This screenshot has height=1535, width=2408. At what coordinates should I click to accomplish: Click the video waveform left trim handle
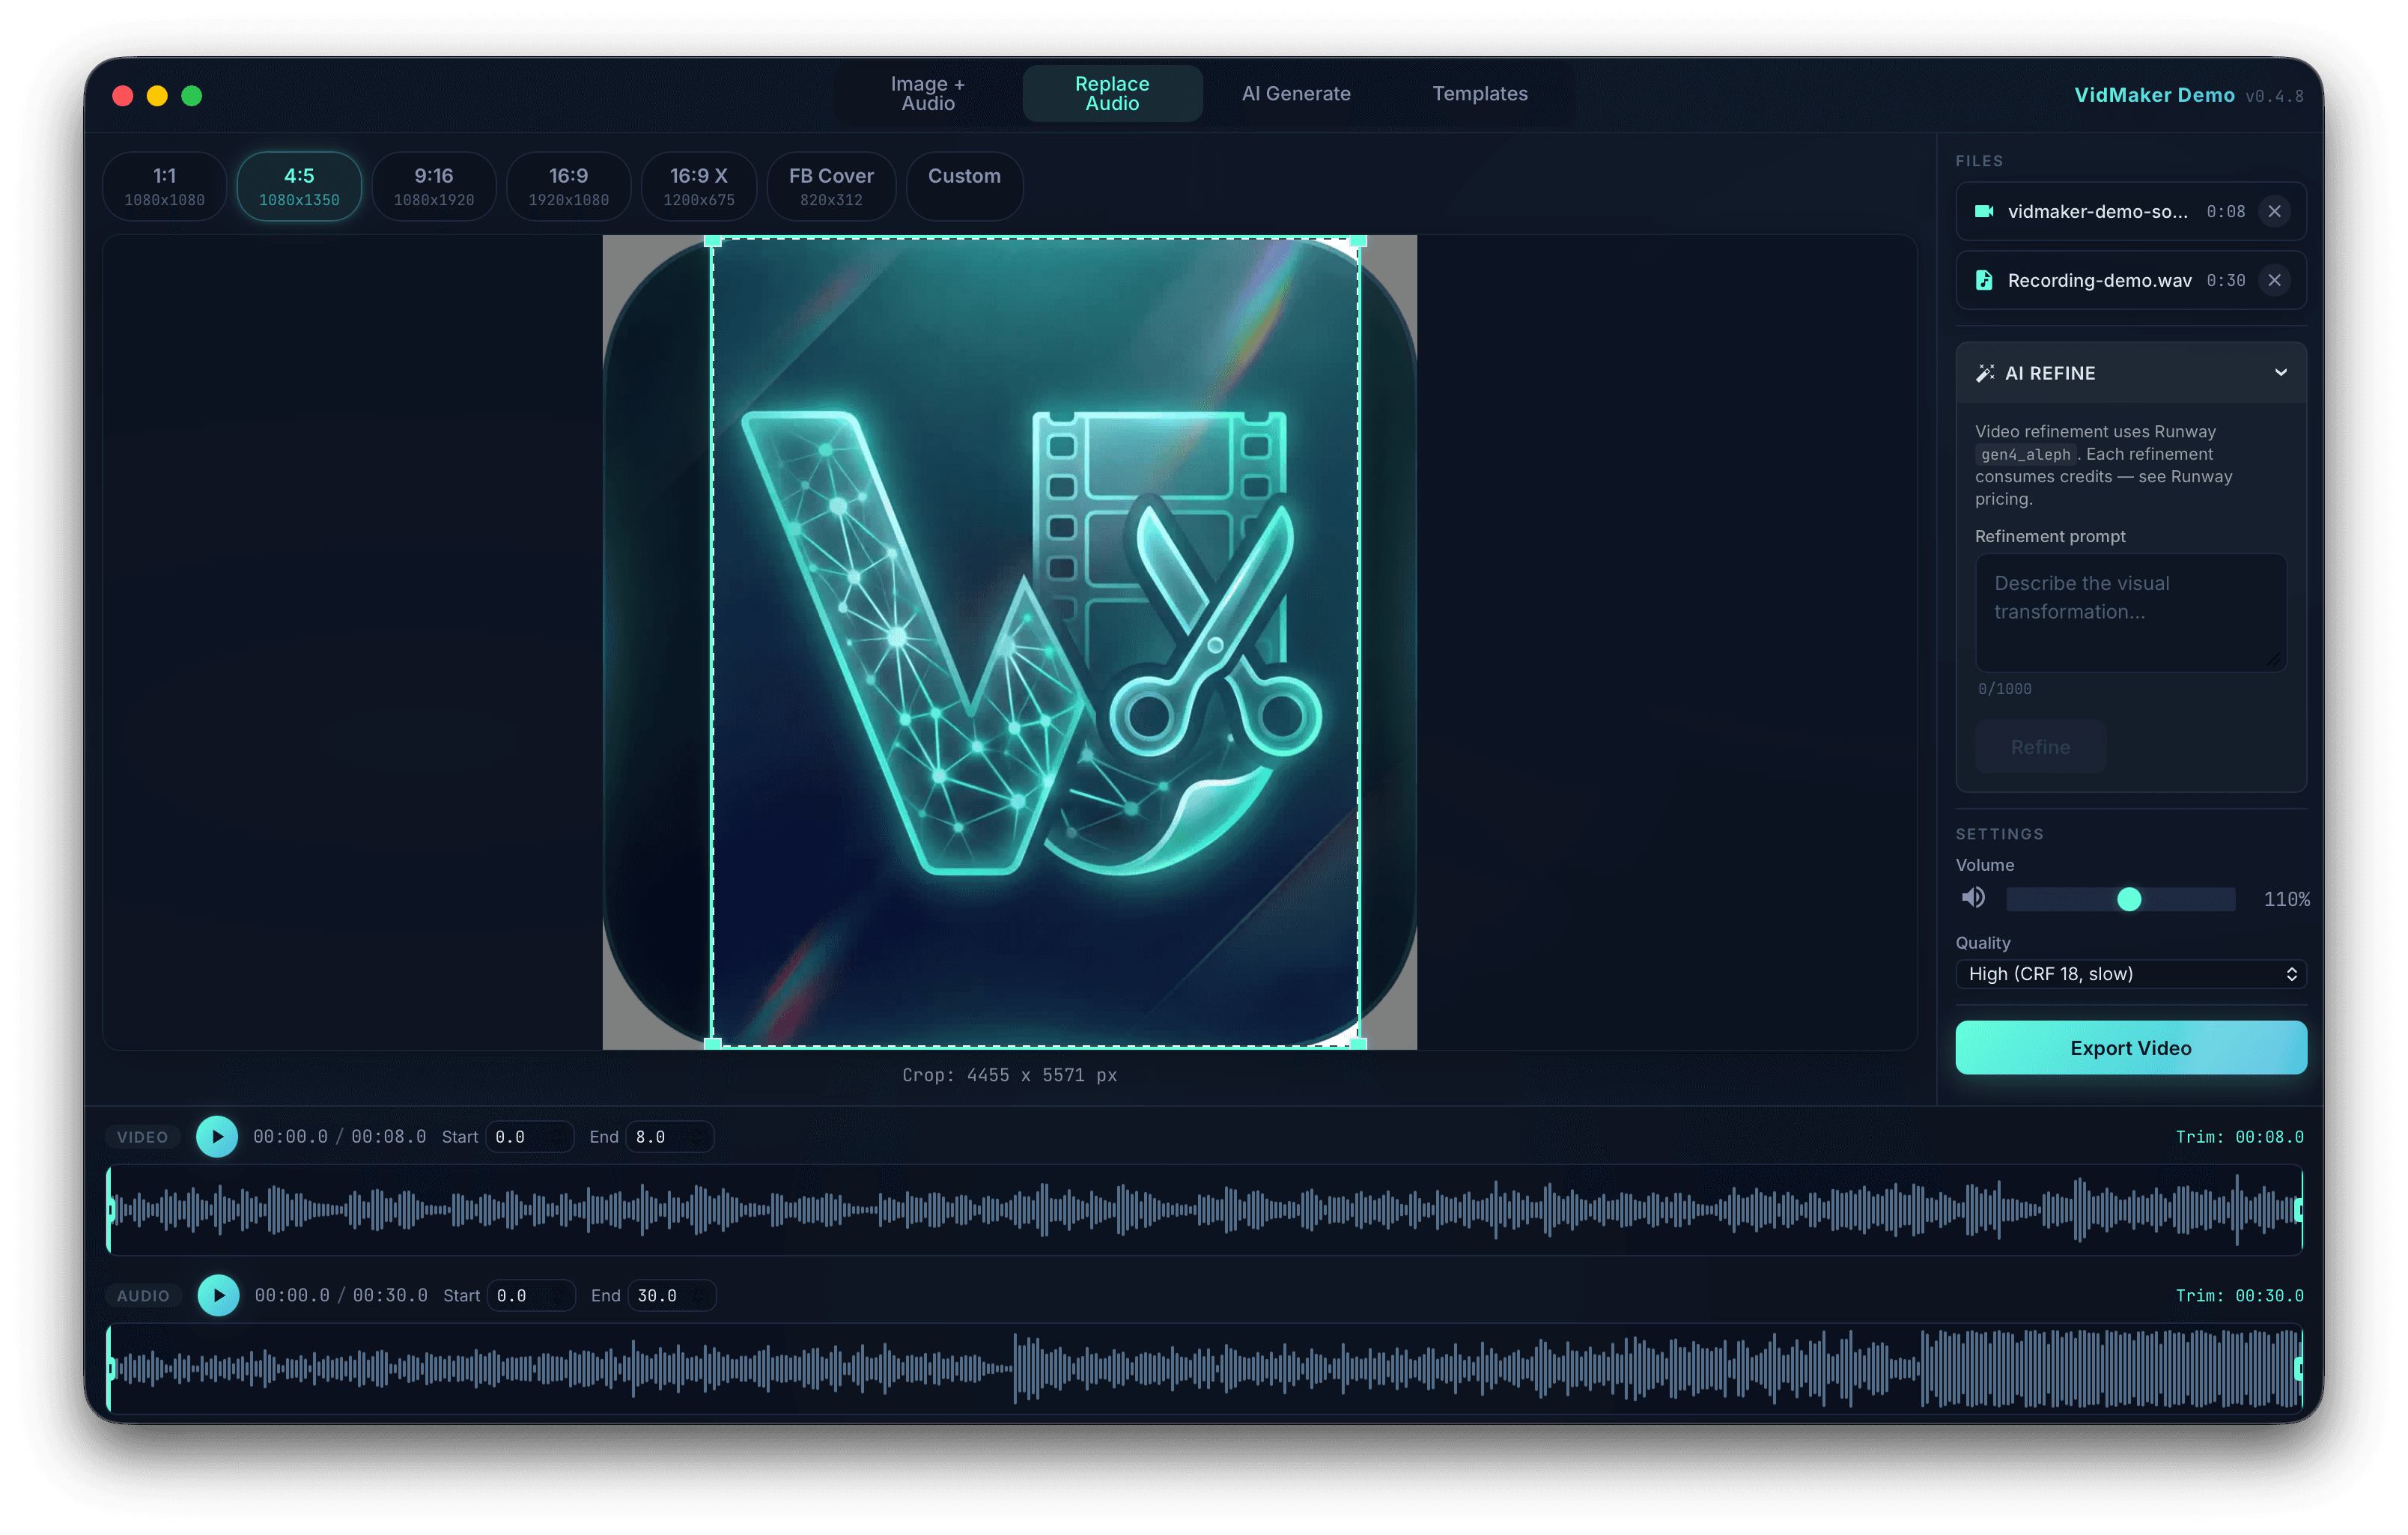tap(111, 1210)
